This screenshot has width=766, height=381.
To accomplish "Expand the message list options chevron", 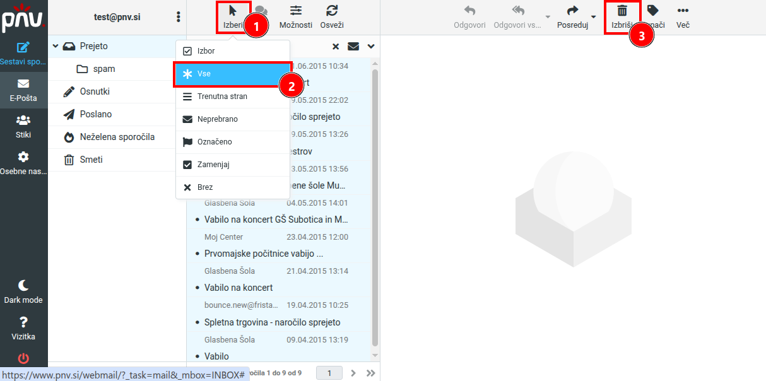I will [x=371, y=46].
